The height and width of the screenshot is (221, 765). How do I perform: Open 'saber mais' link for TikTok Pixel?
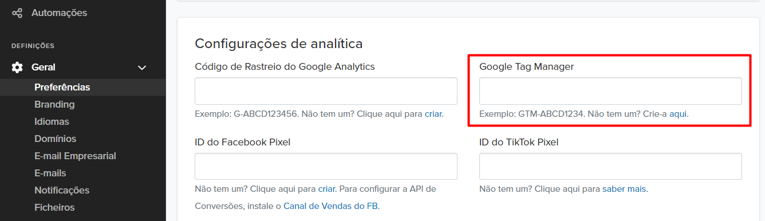coord(624,189)
